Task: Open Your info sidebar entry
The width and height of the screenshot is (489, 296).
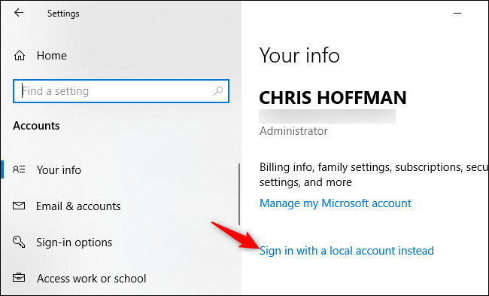Action: point(59,170)
